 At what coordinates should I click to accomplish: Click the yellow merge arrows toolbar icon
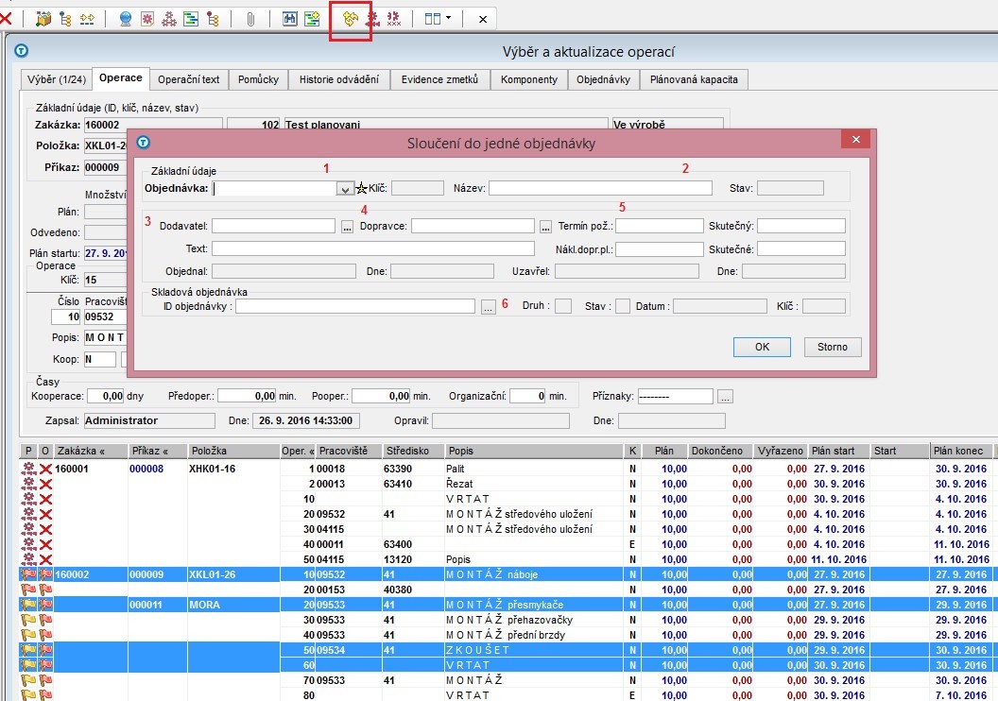click(x=350, y=19)
